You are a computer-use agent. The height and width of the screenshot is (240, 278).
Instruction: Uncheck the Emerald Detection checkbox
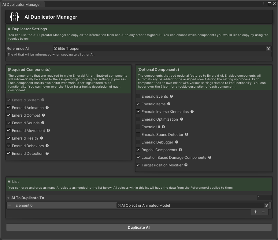point(9,153)
